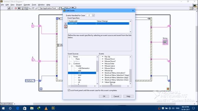This screenshot has height=111, width=198.
Task: Click the Pause toolbar button
Action: 19,8
